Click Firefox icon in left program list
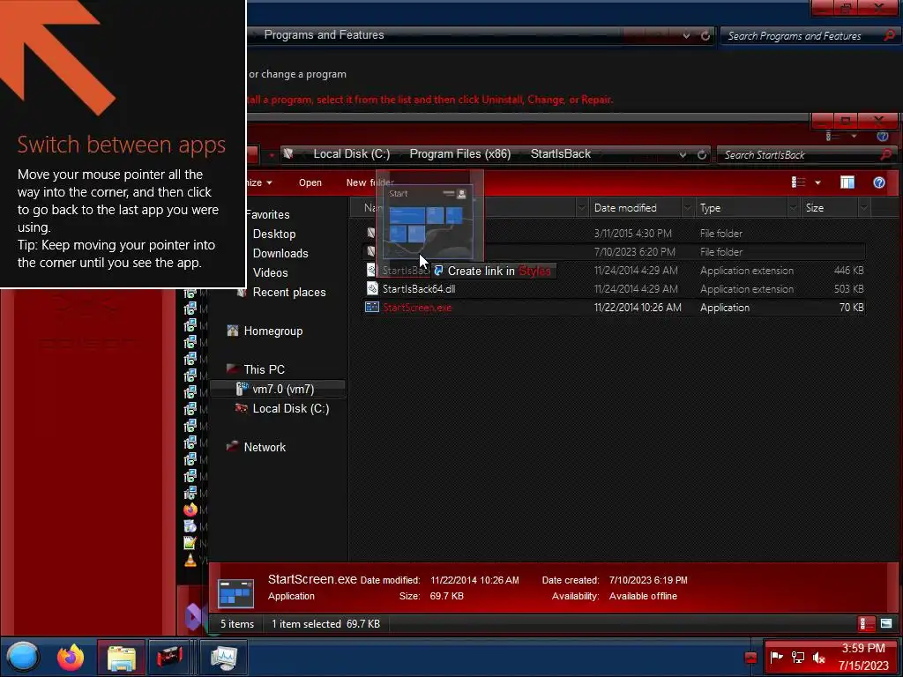Viewport: 903px width, 677px height. [x=190, y=510]
